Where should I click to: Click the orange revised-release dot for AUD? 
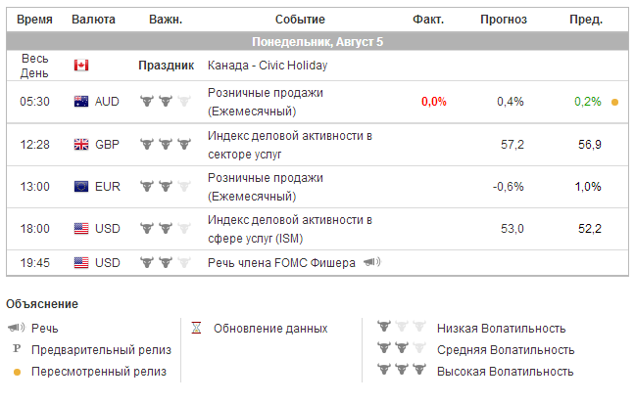[x=614, y=102]
